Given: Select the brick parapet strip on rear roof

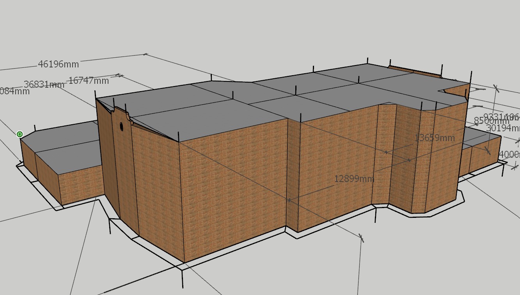Looking at the screenshot, I should point(414,72).
